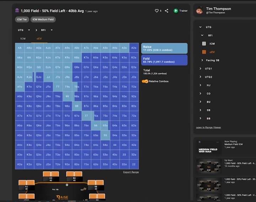Open Up Next video thumbnail from 10 months ago
The height and width of the screenshot is (202, 256).
[x=209, y=166]
